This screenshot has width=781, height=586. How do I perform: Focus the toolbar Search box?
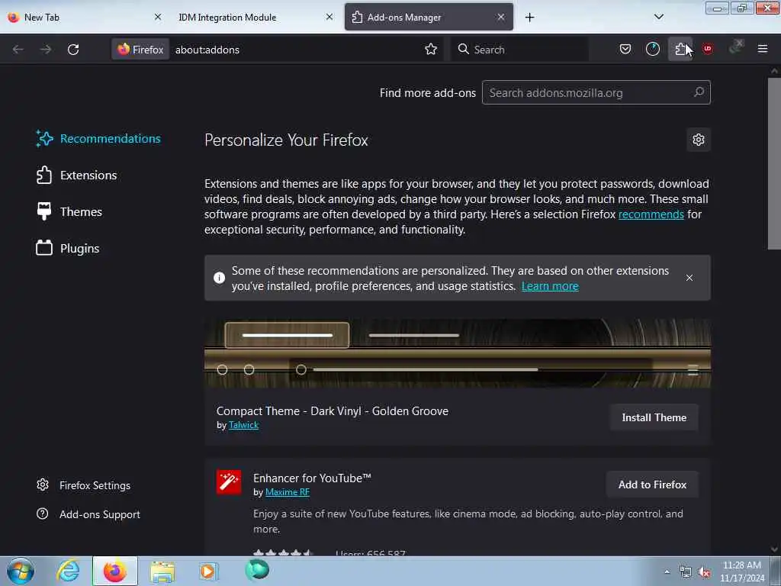(520, 50)
